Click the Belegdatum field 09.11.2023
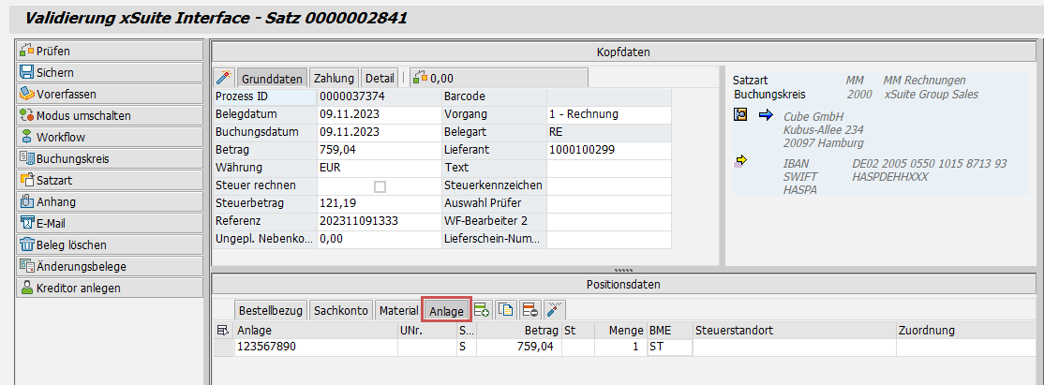The height and width of the screenshot is (385, 1044). click(380, 114)
